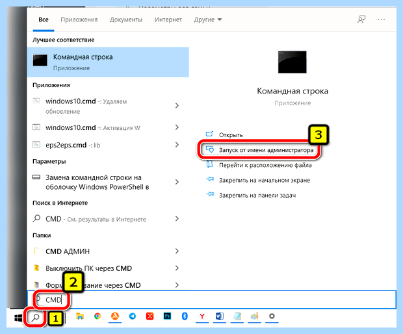The image size is (403, 334).
Task: Switch to the Приложения tab
Action: click(79, 19)
